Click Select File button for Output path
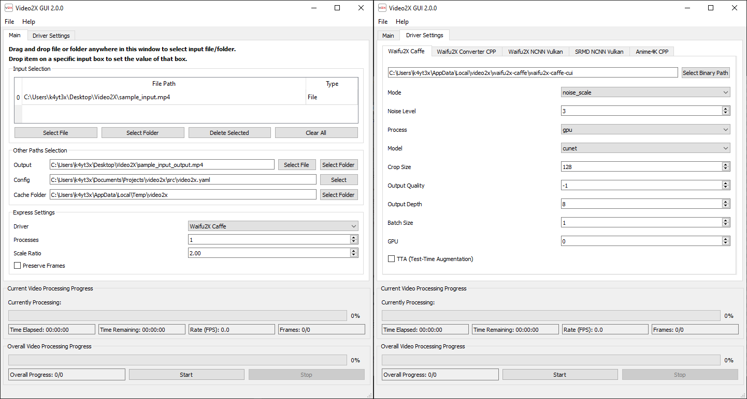This screenshot has width=747, height=399. (297, 165)
